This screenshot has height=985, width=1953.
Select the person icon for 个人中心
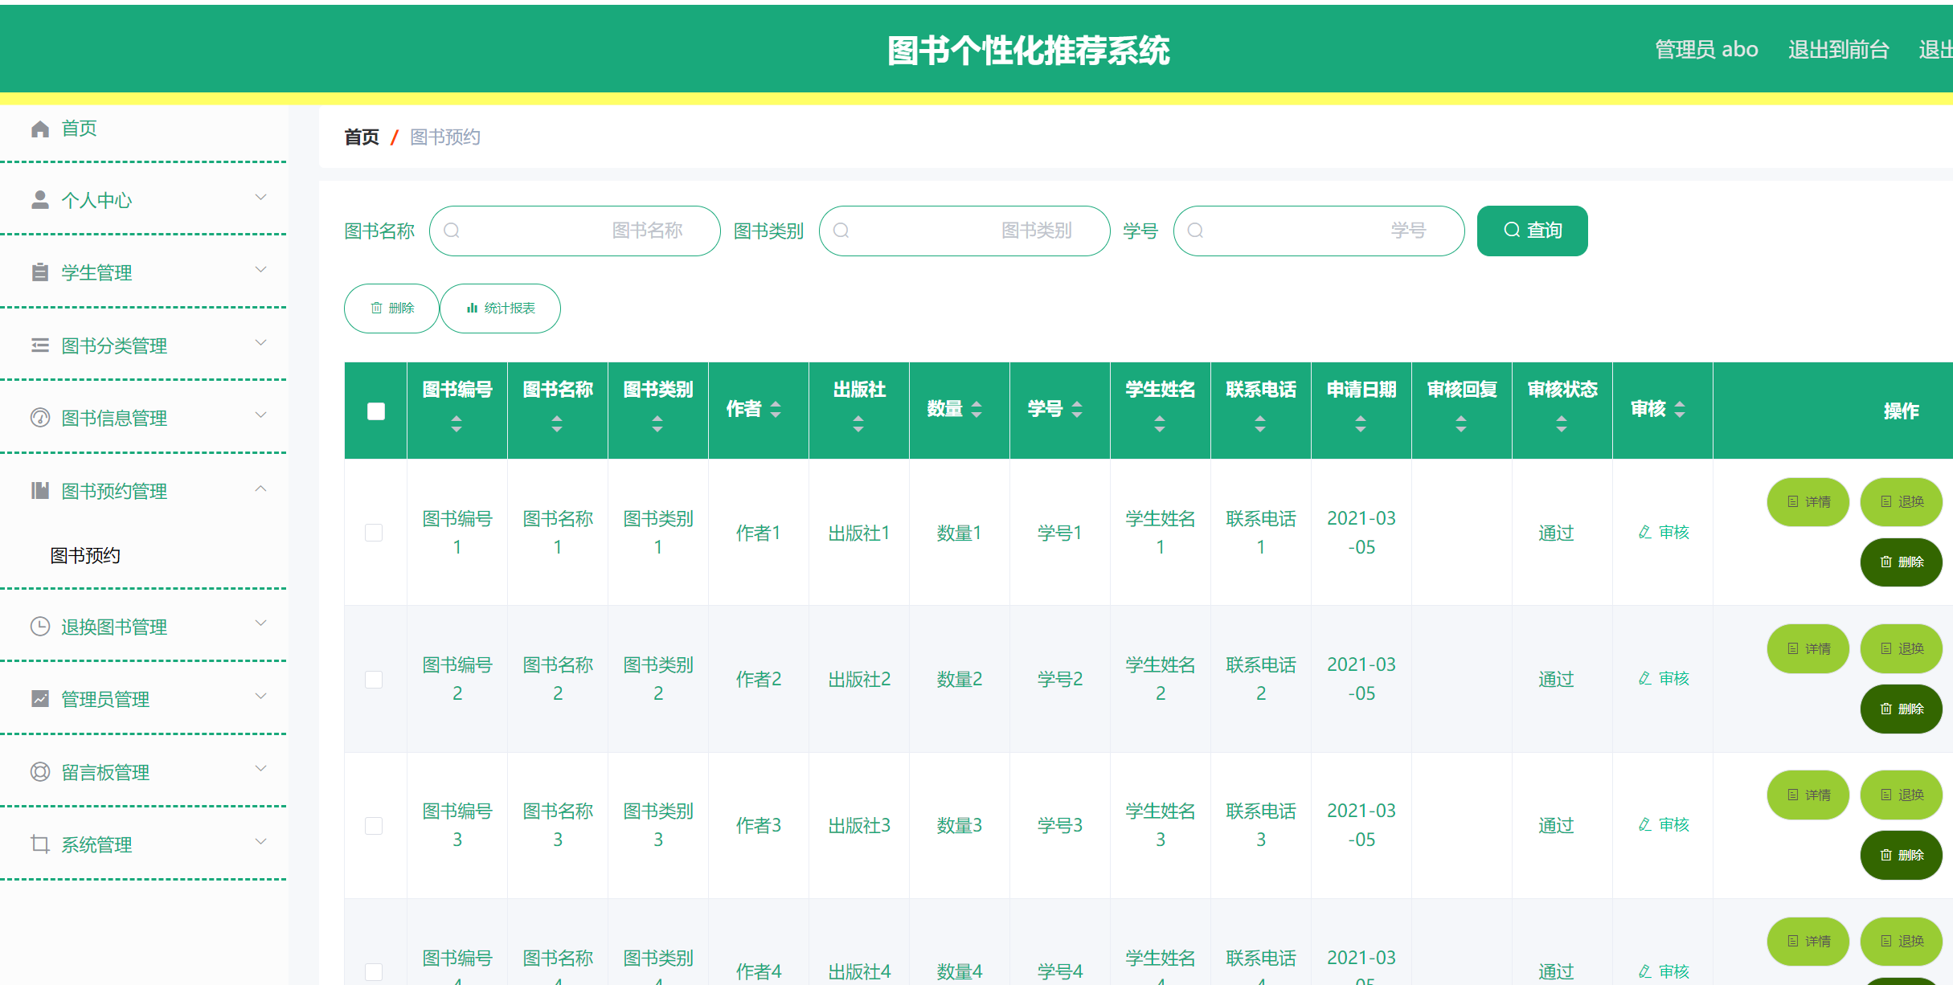coord(39,198)
